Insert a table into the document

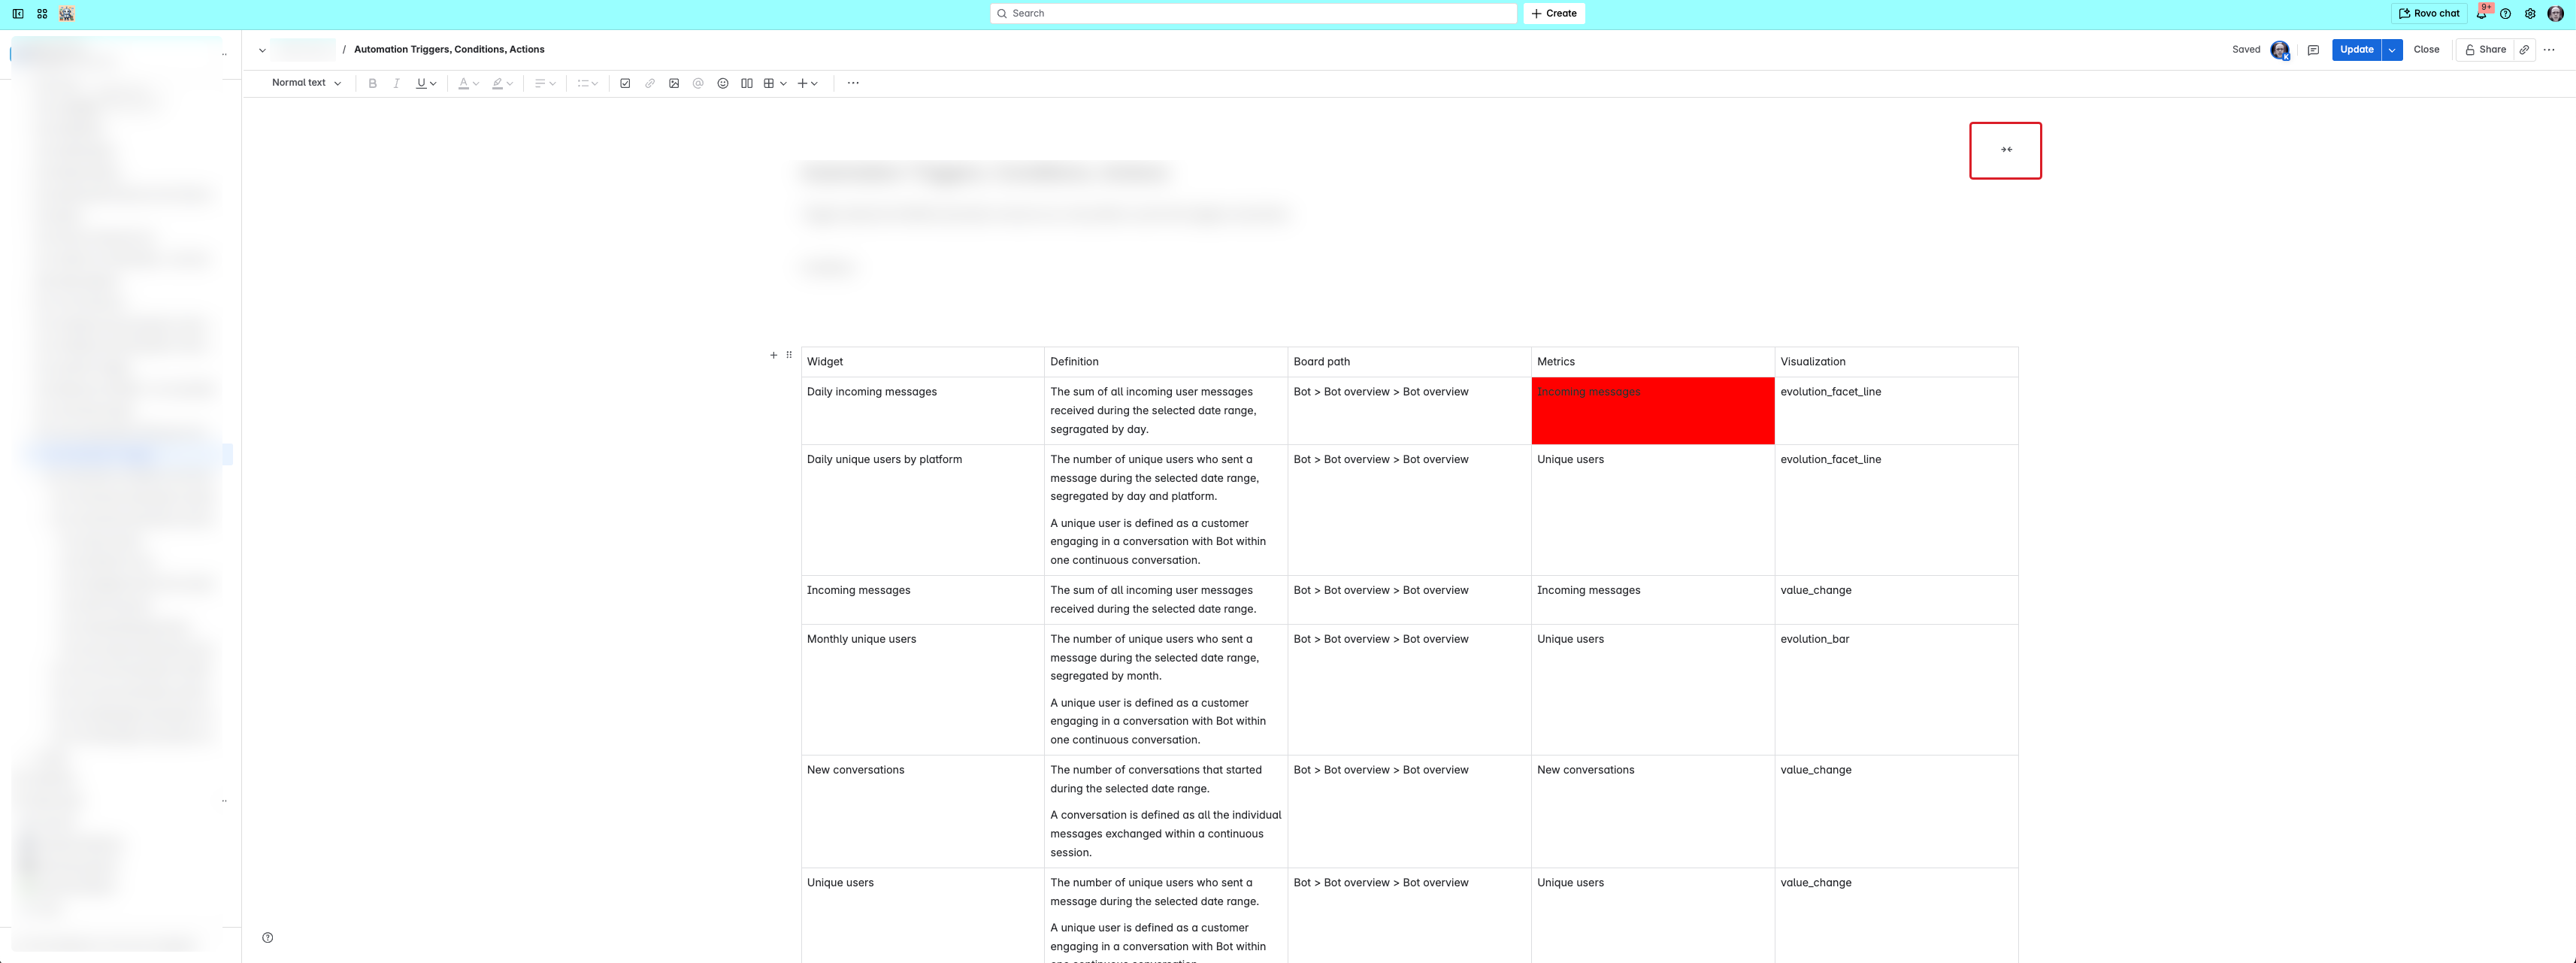pos(769,83)
